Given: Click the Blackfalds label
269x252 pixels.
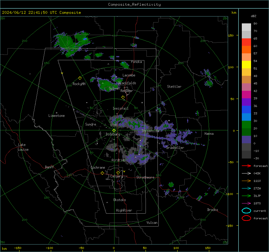Looking at the screenshot, I should tap(127, 83).
